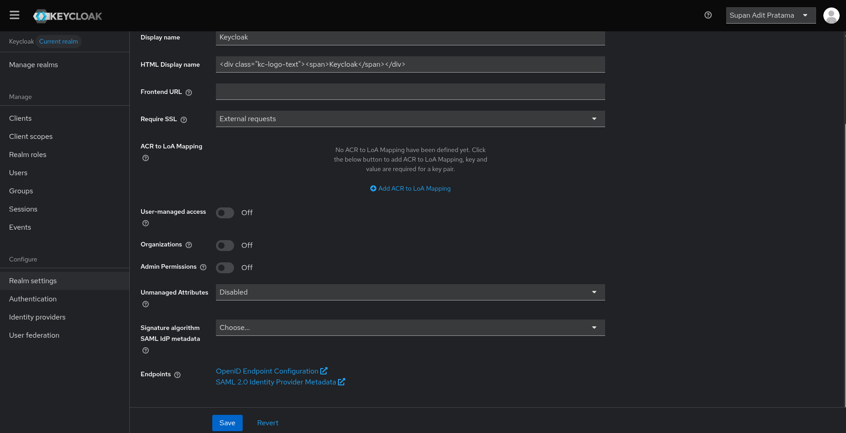Image resolution: width=846 pixels, height=433 pixels.
Task: Open the Unmanaged Attributes dropdown
Action: 411,292
